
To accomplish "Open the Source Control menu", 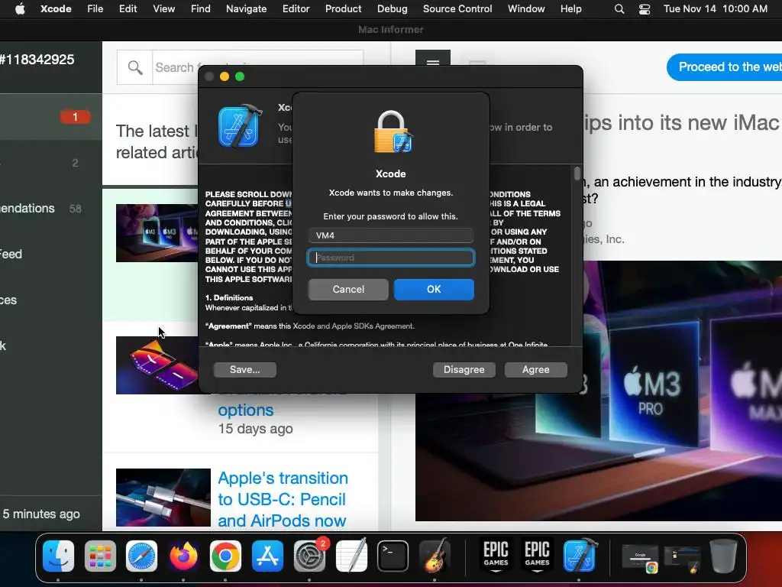I will [x=457, y=8].
